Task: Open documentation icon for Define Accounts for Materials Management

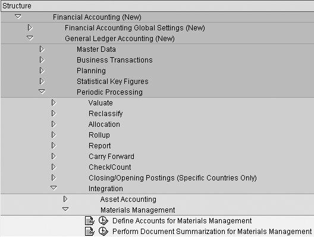Action: coord(90,221)
